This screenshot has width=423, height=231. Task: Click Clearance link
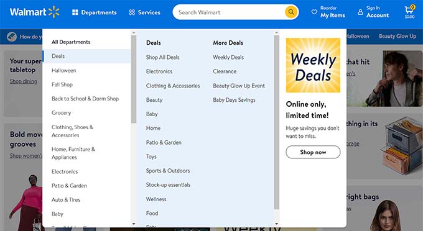coord(225,71)
